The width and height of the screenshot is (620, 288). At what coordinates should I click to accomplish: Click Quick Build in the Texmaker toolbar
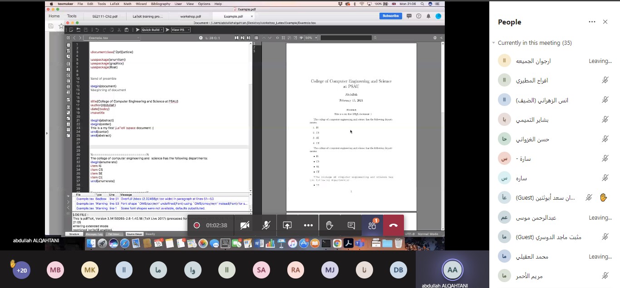(x=151, y=30)
